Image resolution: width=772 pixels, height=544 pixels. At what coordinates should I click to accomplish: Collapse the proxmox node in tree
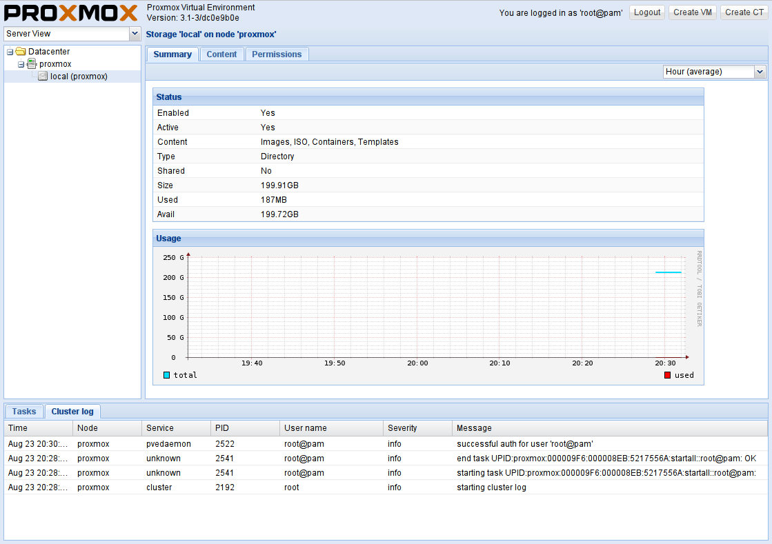tap(21, 64)
